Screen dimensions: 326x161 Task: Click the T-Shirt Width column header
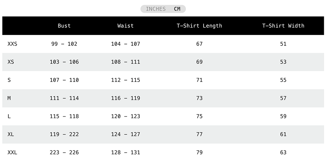click(x=283, y=26)
